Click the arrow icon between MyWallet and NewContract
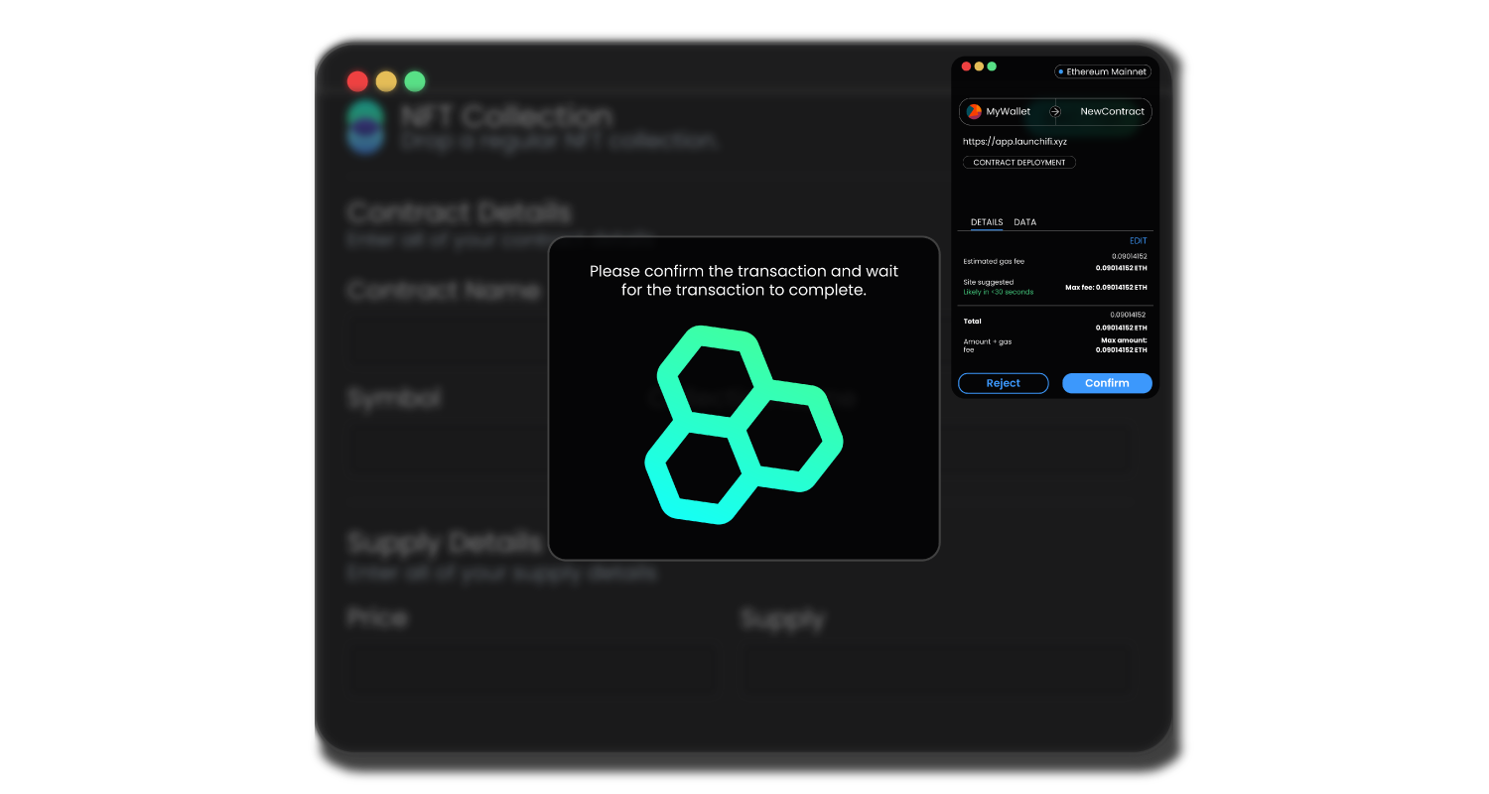The width and height of the screenshot is (1489, 794). (1055, 112)
